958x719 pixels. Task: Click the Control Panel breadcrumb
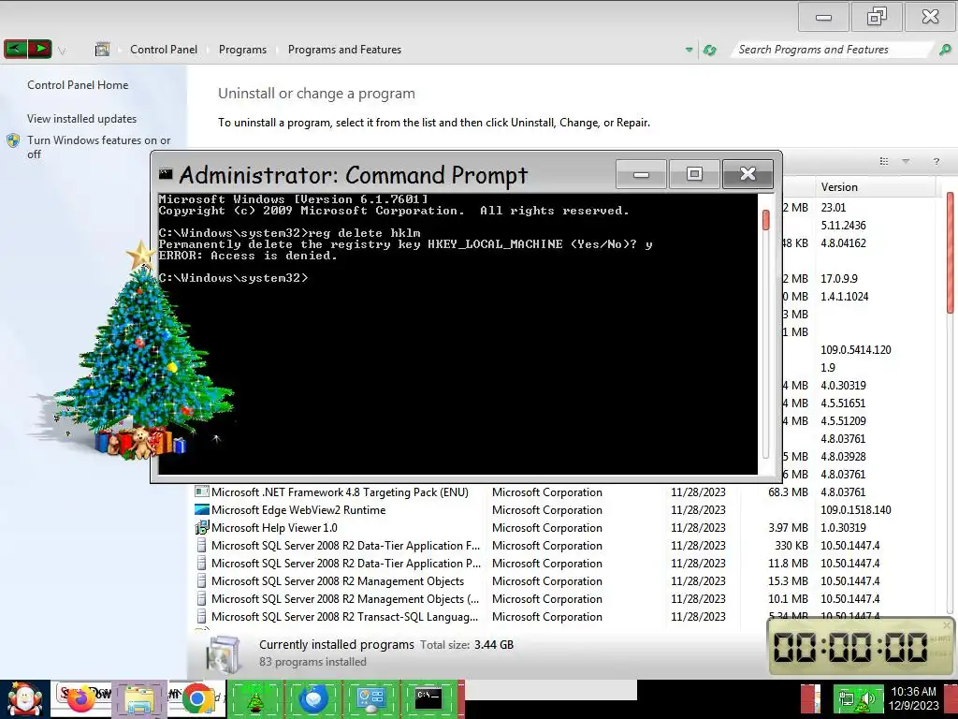point(164,50)
